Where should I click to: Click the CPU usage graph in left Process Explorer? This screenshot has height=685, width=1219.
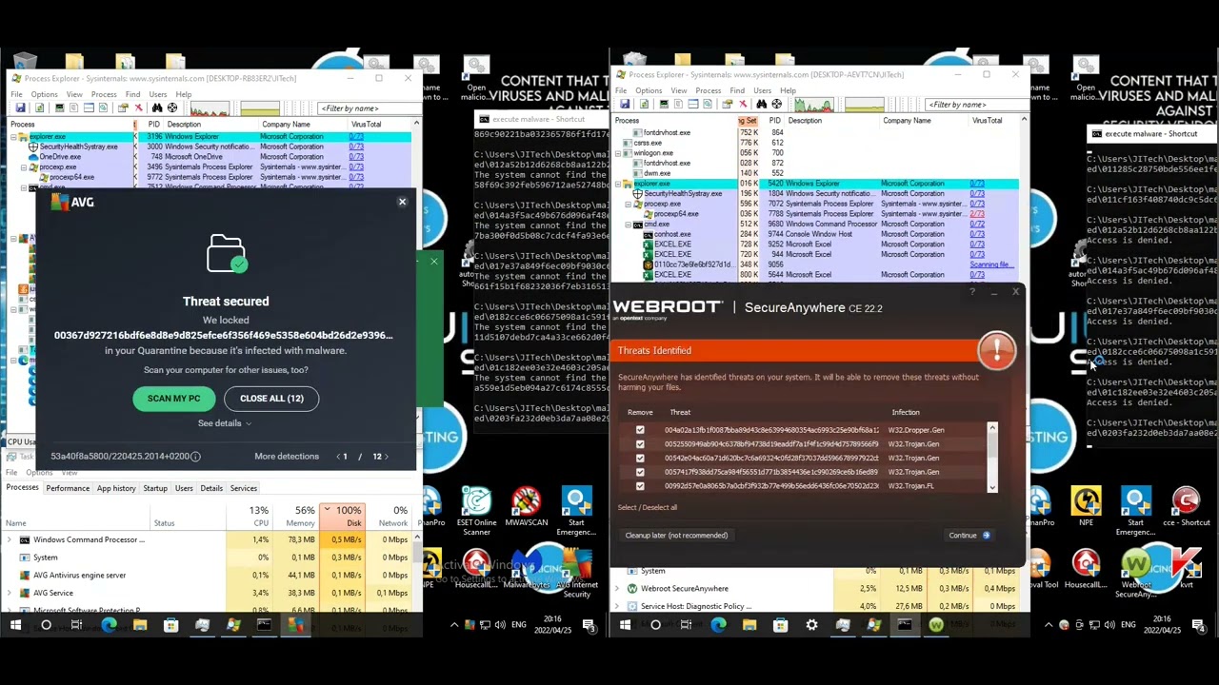(x=210, y=108)
